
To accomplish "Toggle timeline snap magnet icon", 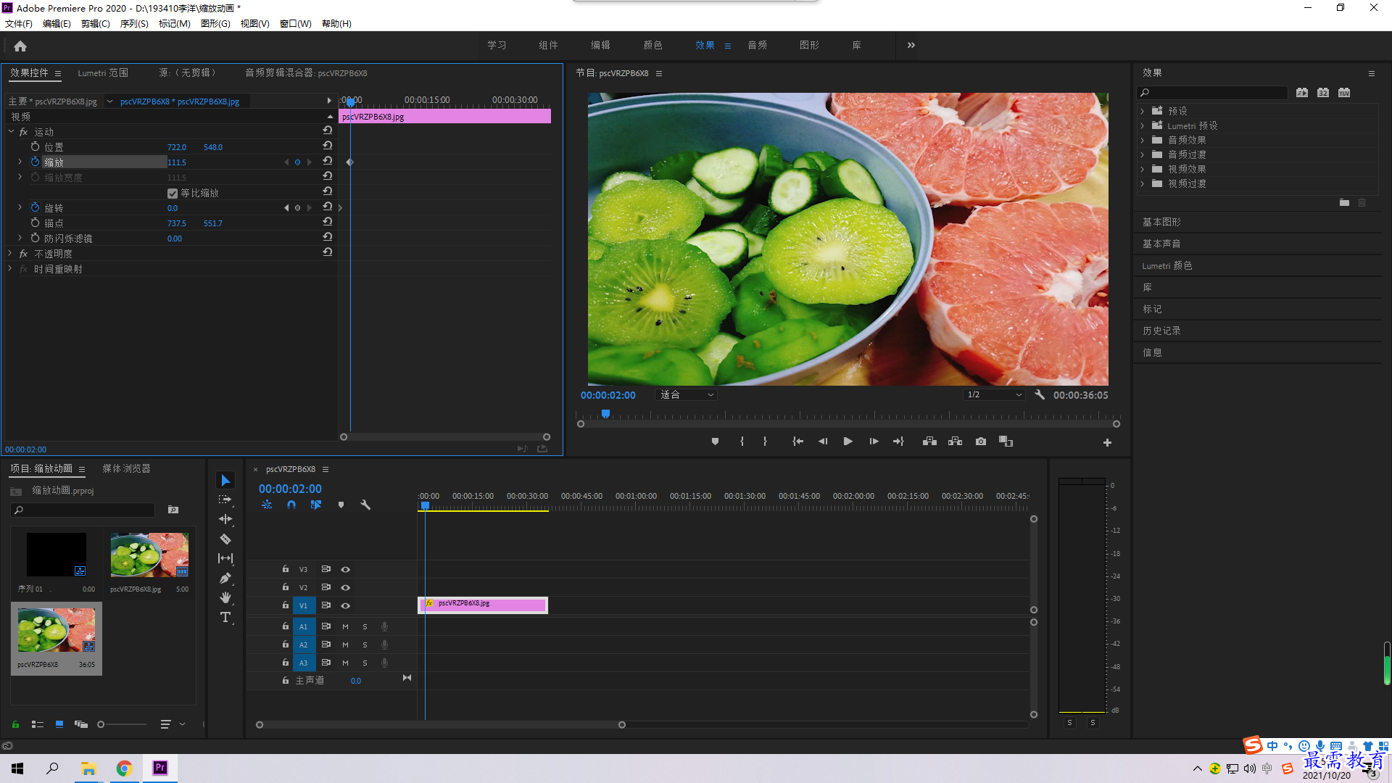I will click(x=291, y=505).
